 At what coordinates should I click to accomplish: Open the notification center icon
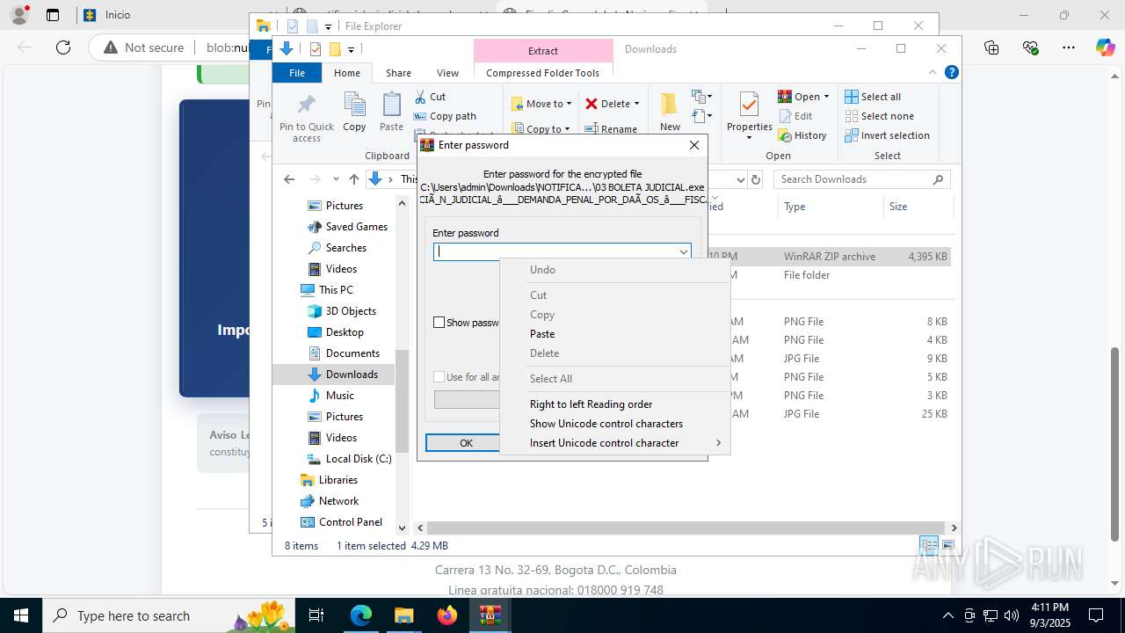(x=1096, y=615)
